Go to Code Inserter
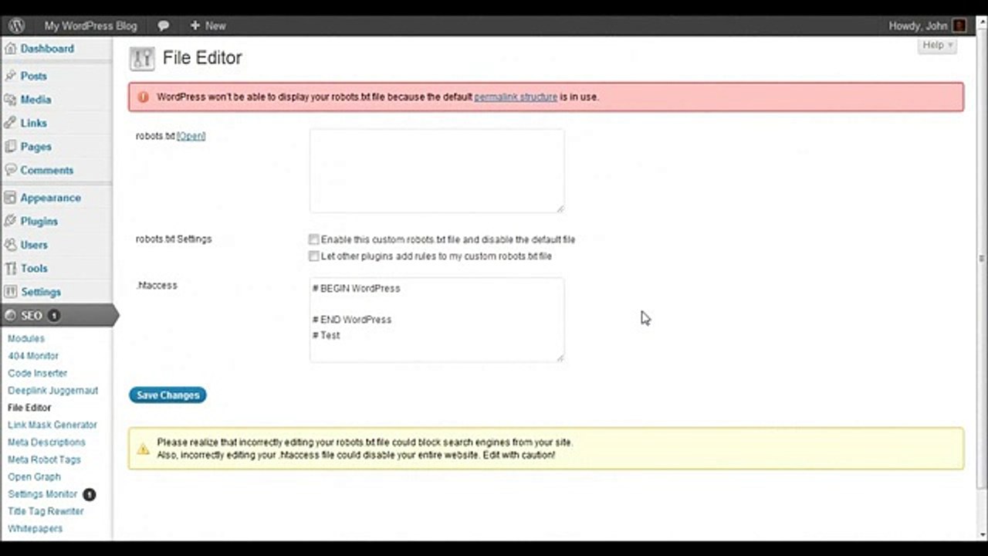This screenshot has height=556, width=988. coord(38,374)
